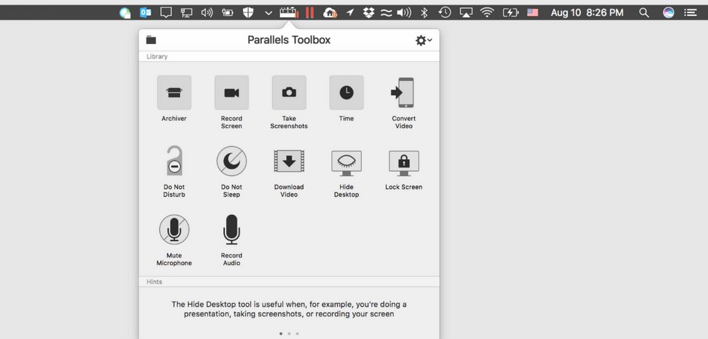
Task: Click the red Parallels Desktop bars icon
Action: click(x=309, y=12)
